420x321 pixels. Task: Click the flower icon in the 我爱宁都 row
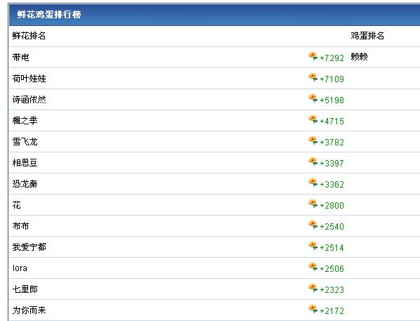coord(313,246)
